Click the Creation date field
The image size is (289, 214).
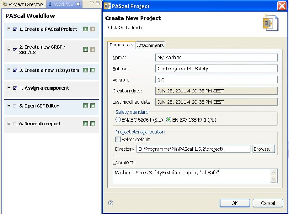(x=216, y=91)
